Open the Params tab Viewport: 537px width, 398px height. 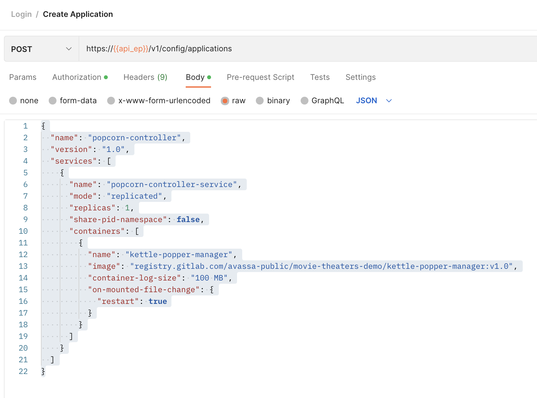click(23, 77)
